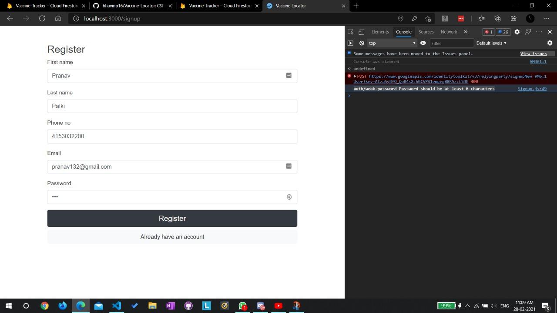View site information icon before URL
The height and width of the screenshot is (313, 557).
pos(76,18)
